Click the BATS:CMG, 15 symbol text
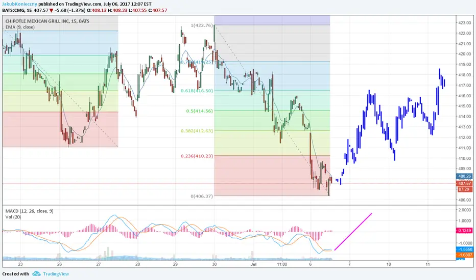This screenshot has width=476, height=280. tap(17, 10)
